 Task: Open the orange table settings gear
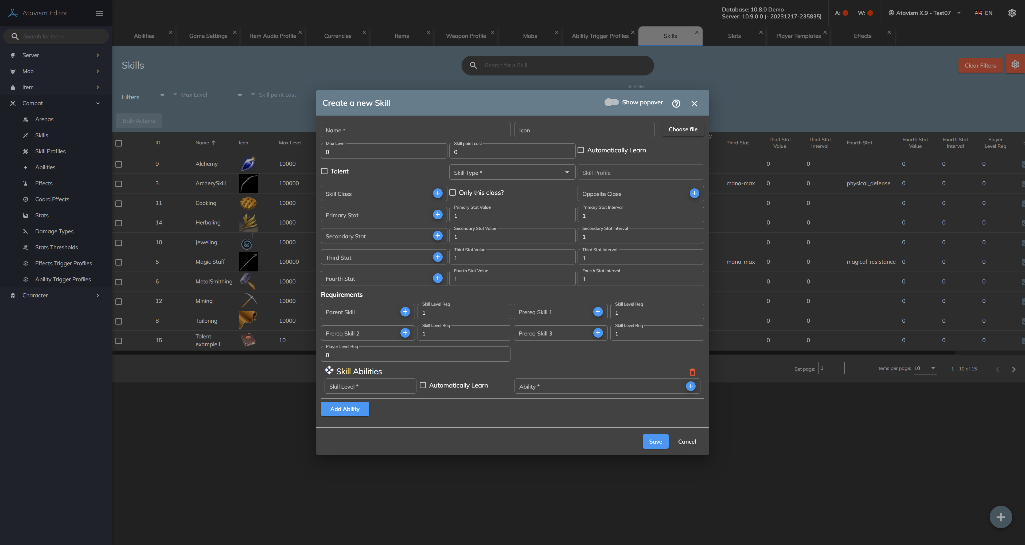pos(1015,64)
